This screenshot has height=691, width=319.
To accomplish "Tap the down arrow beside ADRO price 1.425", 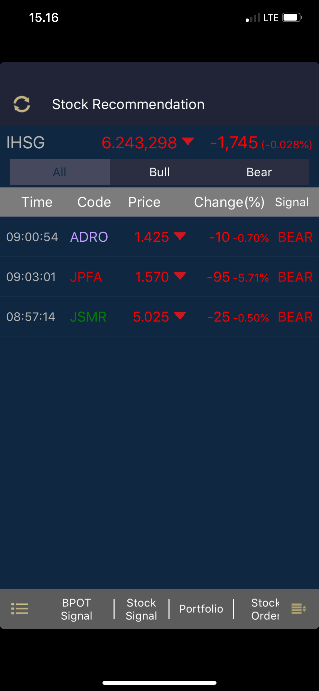I will tap(180, 236).
